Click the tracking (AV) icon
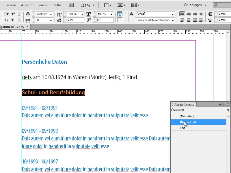 [x=28, y=20]
